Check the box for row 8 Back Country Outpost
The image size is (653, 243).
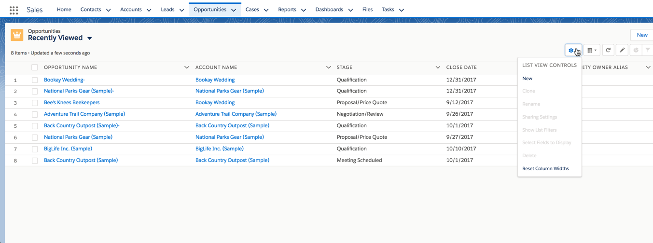coord(35,161)
